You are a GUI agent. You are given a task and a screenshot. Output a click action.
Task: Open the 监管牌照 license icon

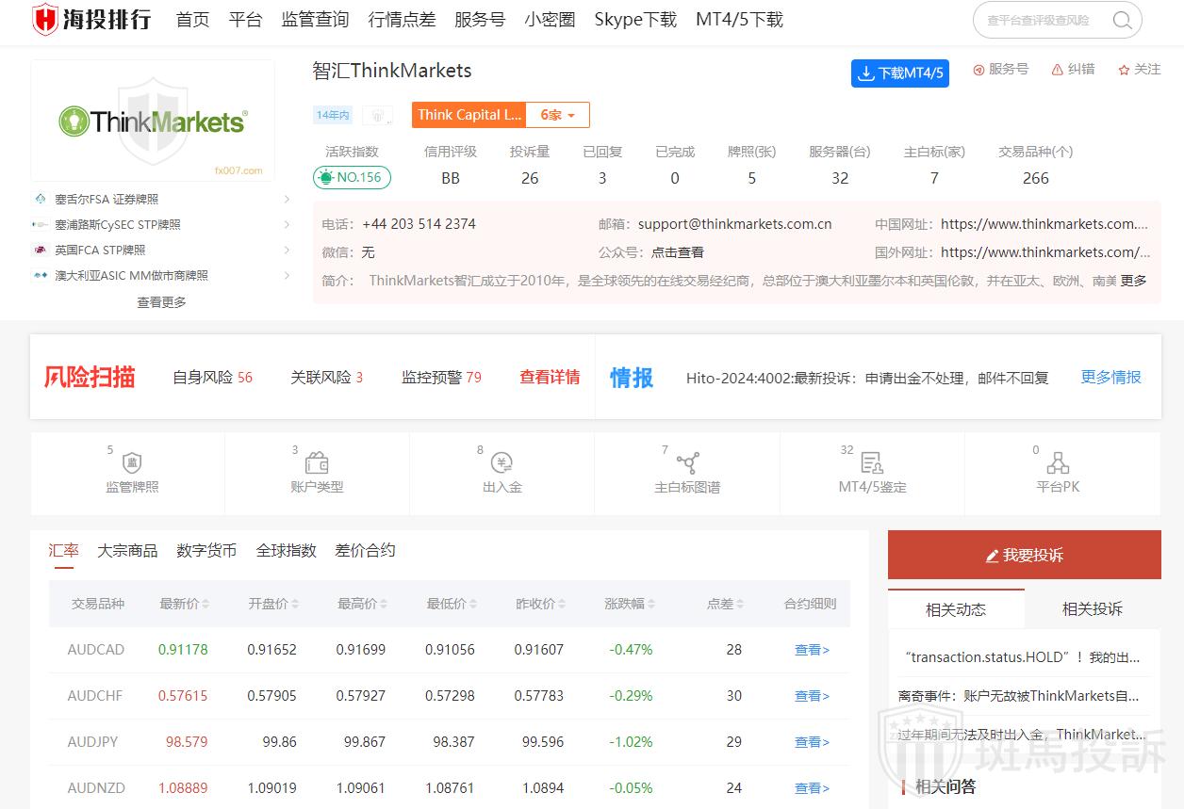click(132, 463)
